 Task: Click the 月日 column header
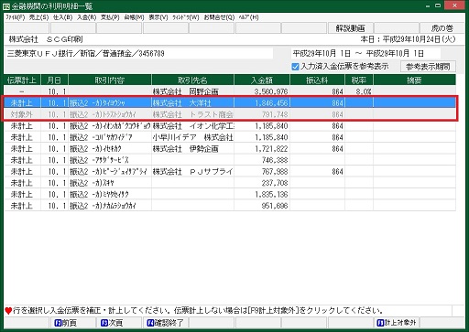pyautogui.click(x=54, y=80)
